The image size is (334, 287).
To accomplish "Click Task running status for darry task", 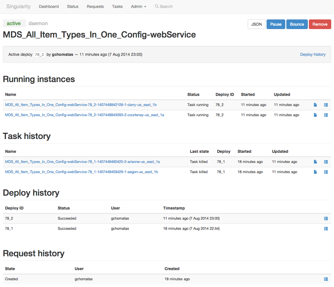I will (x=198, y=105).
